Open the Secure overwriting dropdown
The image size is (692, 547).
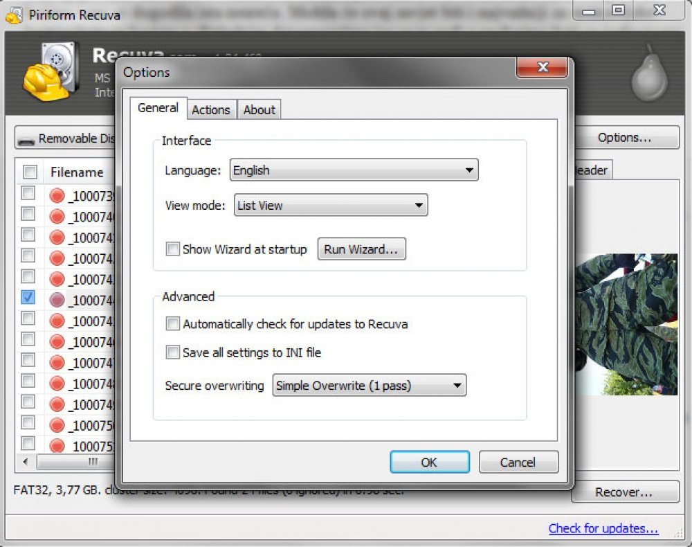coord(370,386)
